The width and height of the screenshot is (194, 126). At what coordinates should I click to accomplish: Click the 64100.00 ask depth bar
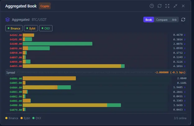click(58, 44)
